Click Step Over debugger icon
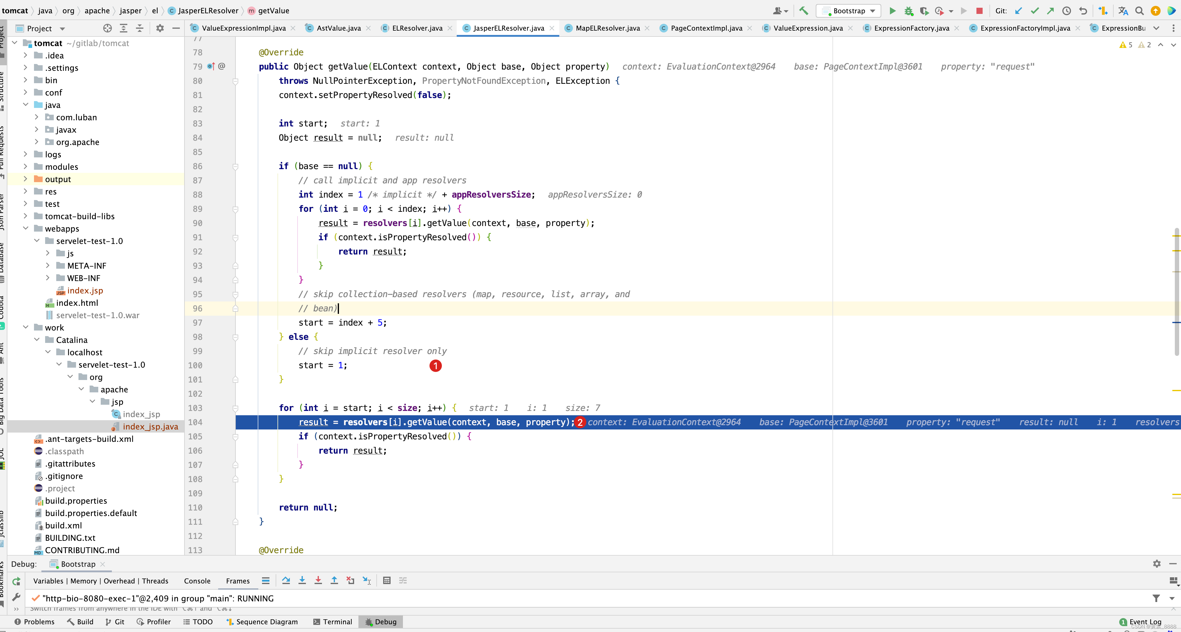 point(286,581)
